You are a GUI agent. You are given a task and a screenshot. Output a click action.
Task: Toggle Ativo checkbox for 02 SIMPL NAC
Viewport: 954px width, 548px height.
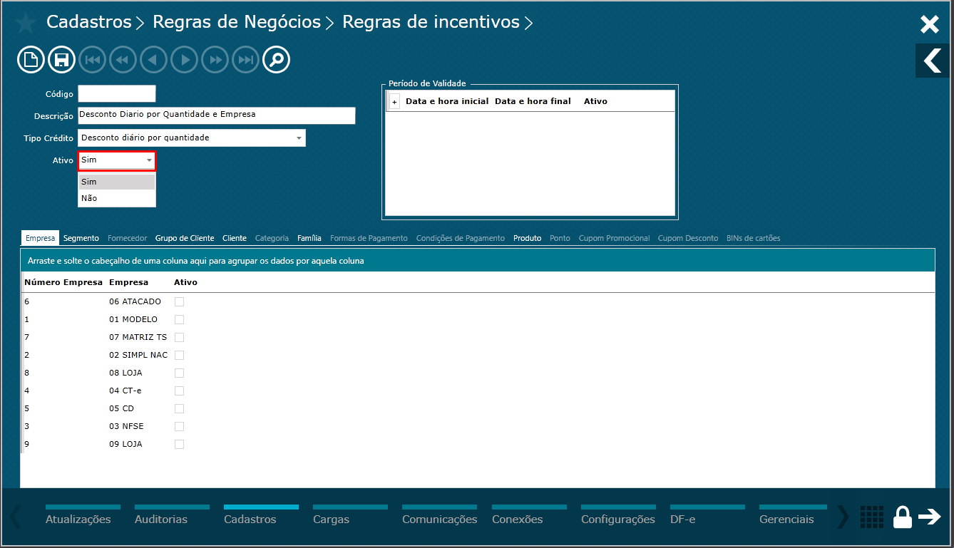(x=179, y=355)
